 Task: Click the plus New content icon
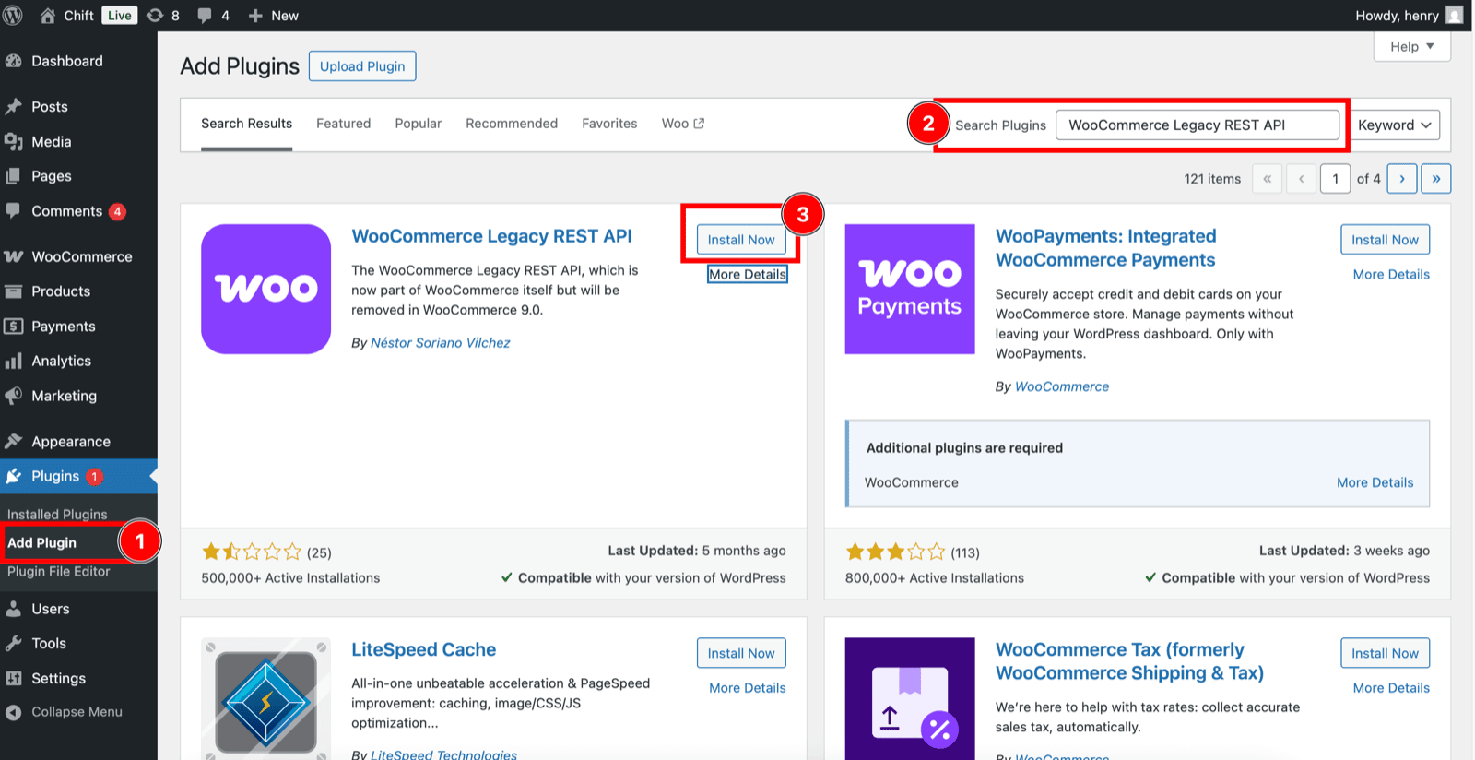[255, 16]
